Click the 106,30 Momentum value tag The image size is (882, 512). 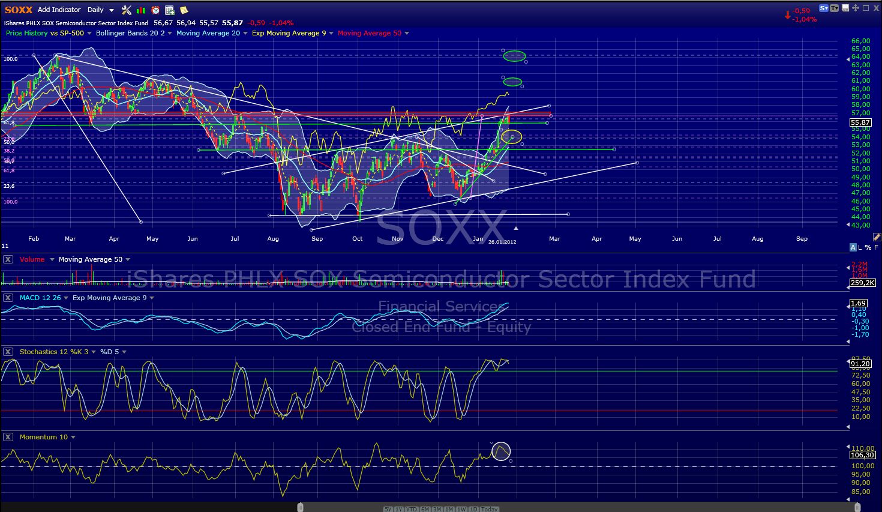coord(862,455)
